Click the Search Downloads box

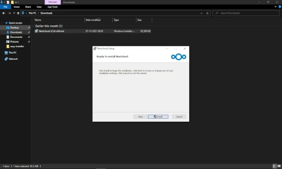[x=246, y=13]
